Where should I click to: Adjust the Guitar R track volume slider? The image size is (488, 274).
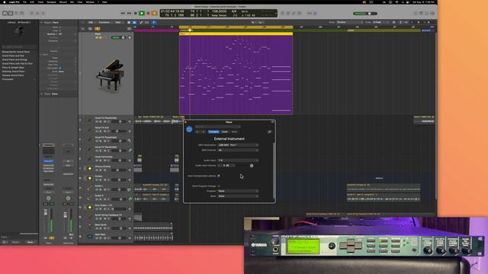(119, 199)
